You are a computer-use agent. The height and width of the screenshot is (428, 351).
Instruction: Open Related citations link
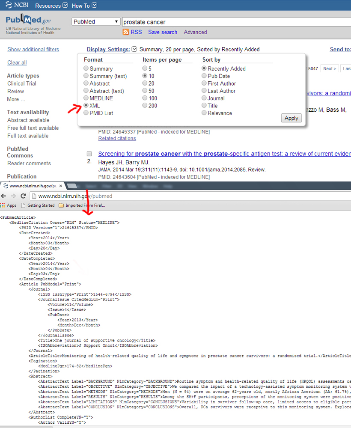tap(117, 138)
